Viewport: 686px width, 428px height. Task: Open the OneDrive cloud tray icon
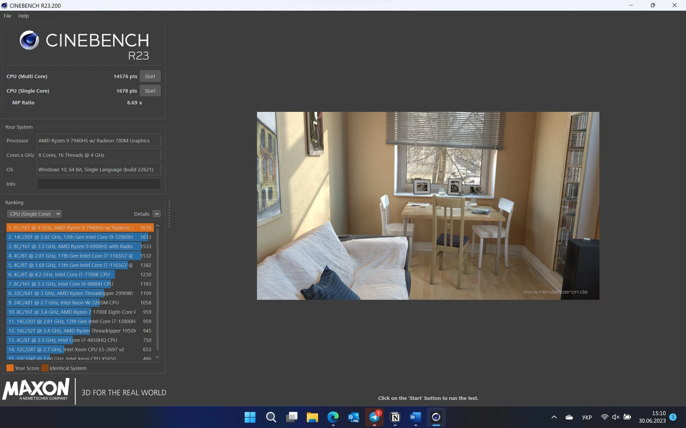pos(569,417)
